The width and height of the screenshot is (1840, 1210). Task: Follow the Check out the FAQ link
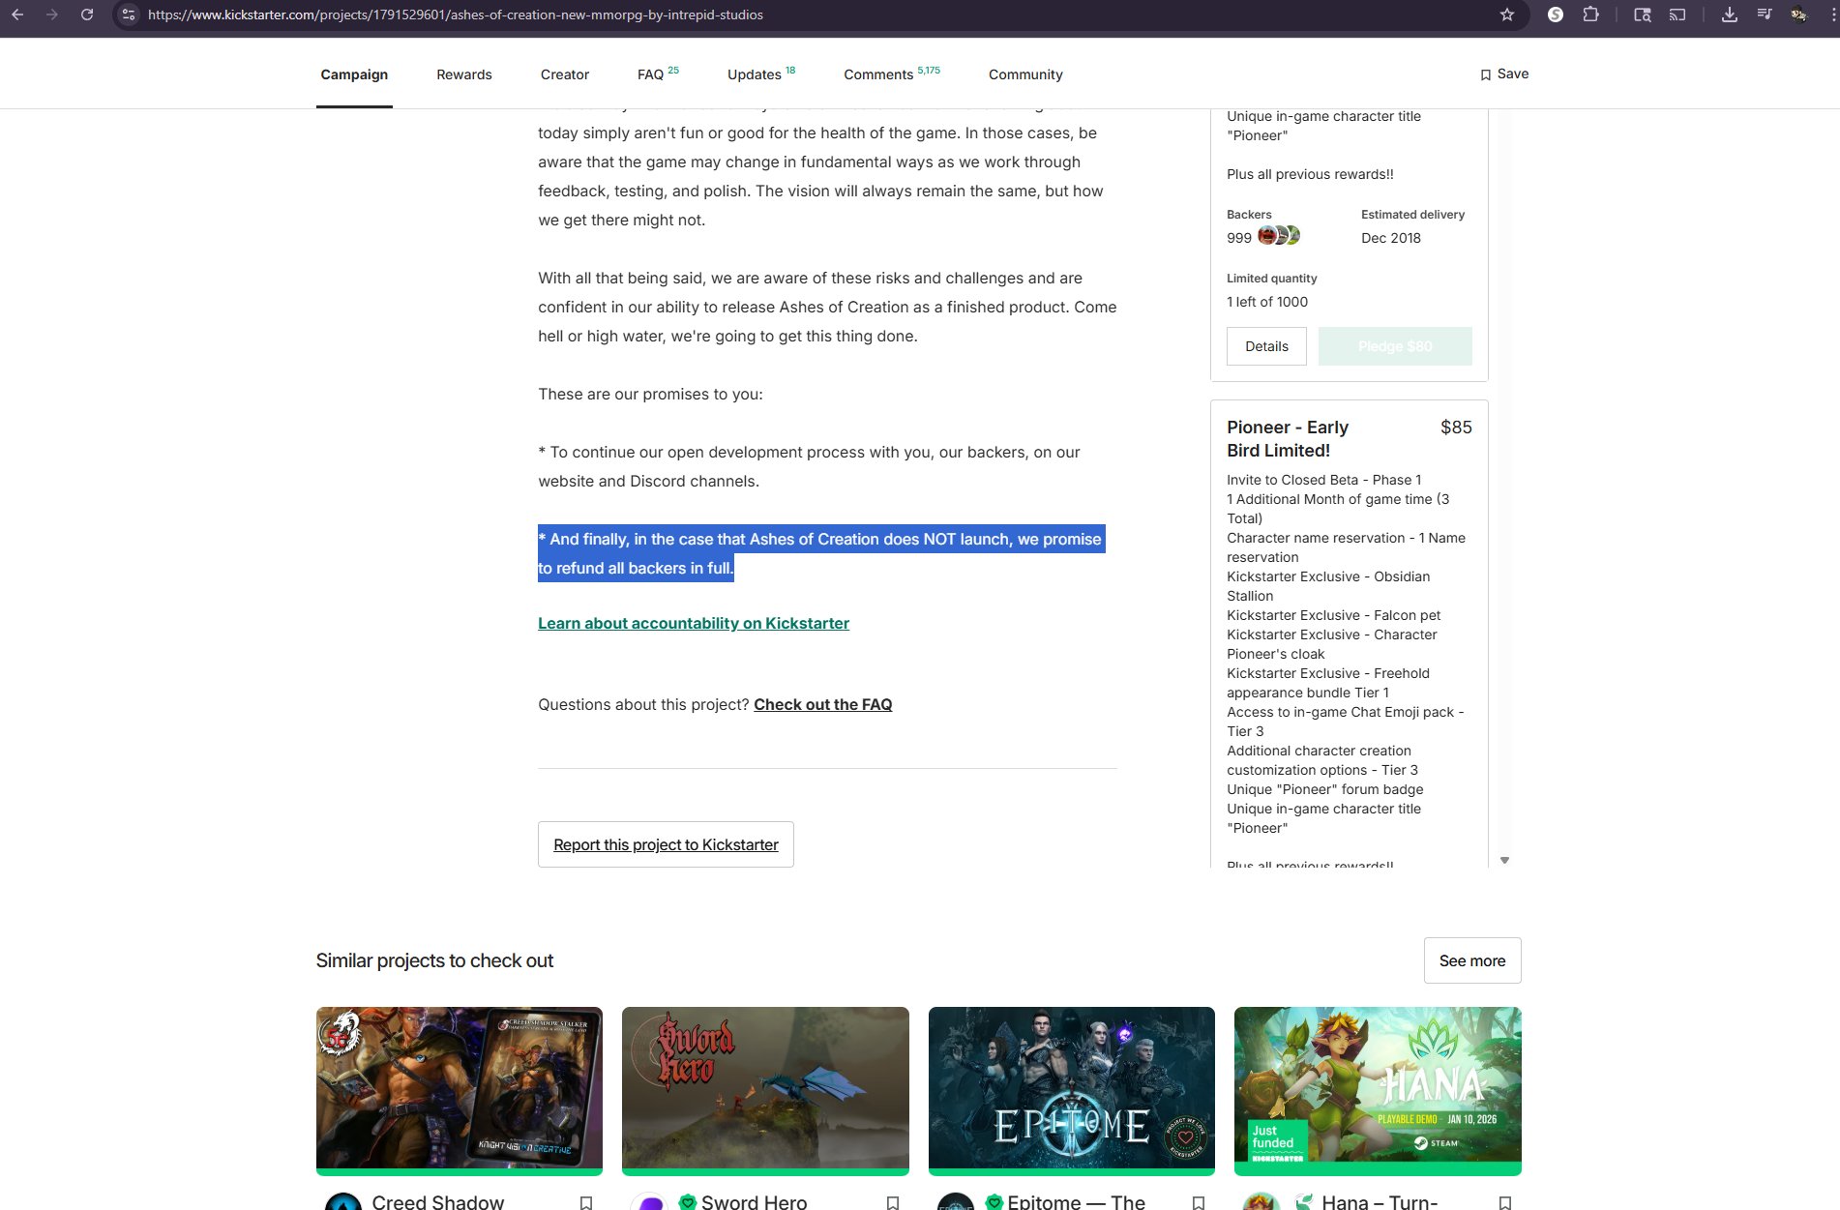[823, 705]
